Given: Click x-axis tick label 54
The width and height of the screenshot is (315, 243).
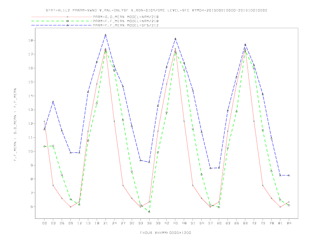Looking at the screenshot, I should point(202,223).
